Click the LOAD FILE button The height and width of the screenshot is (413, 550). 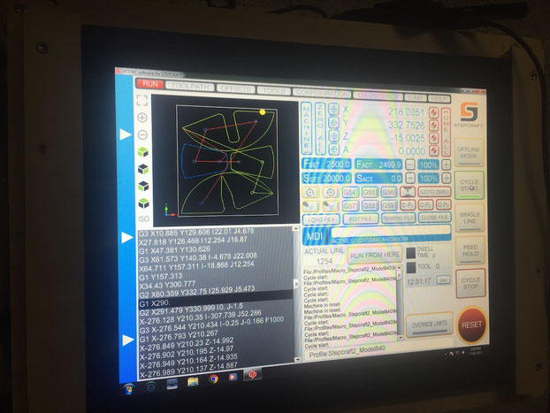(x=321, y=219)
